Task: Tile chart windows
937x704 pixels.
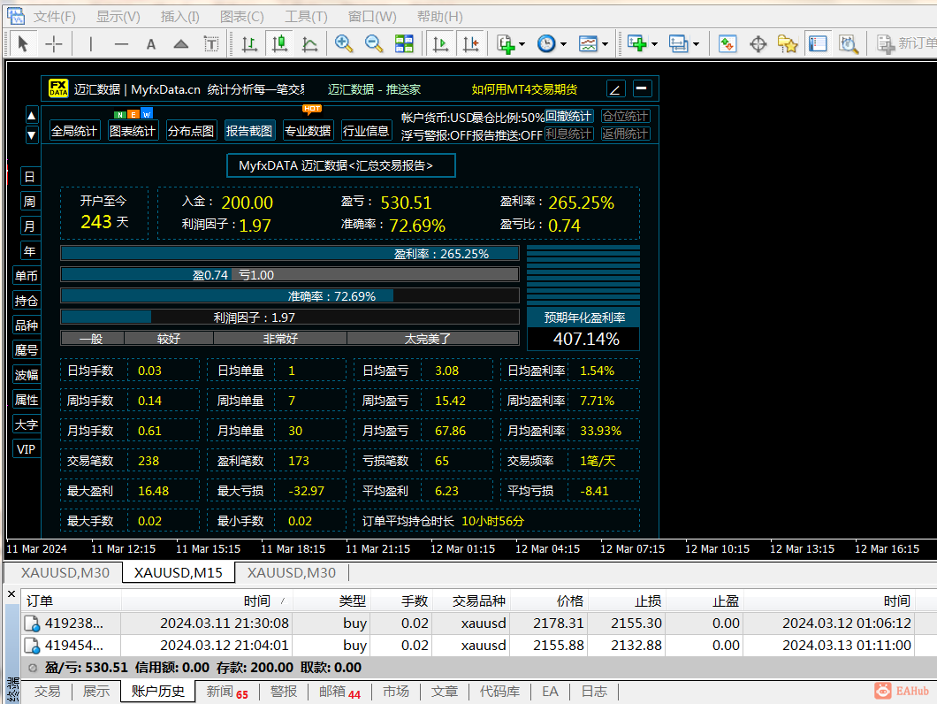Action: point(404,43)
